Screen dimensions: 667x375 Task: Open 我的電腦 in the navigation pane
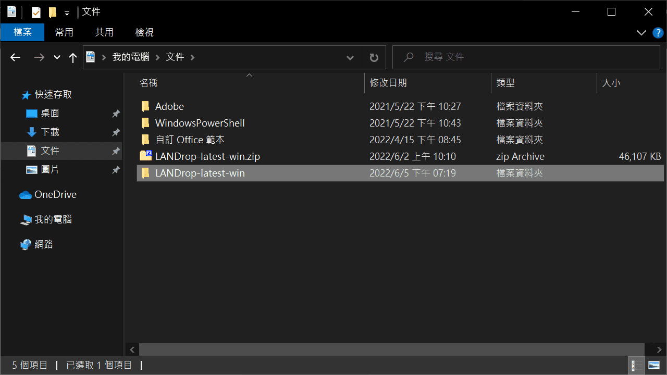click(52, 219)
